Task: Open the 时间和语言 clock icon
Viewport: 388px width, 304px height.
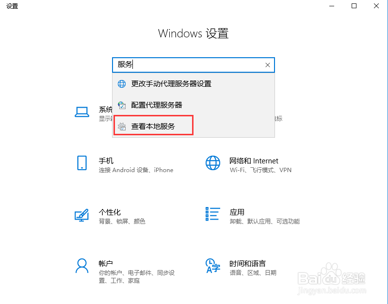Action: [212, 266]
